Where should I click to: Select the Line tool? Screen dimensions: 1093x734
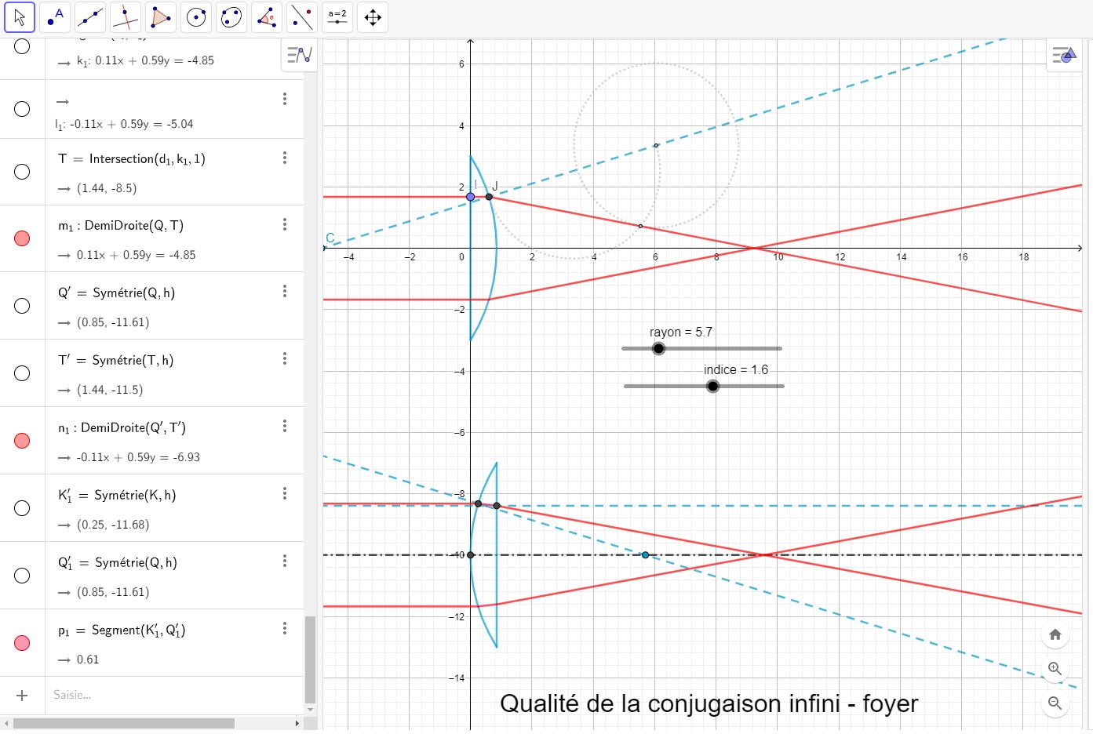pyautogui.click(x=90, y=17)
